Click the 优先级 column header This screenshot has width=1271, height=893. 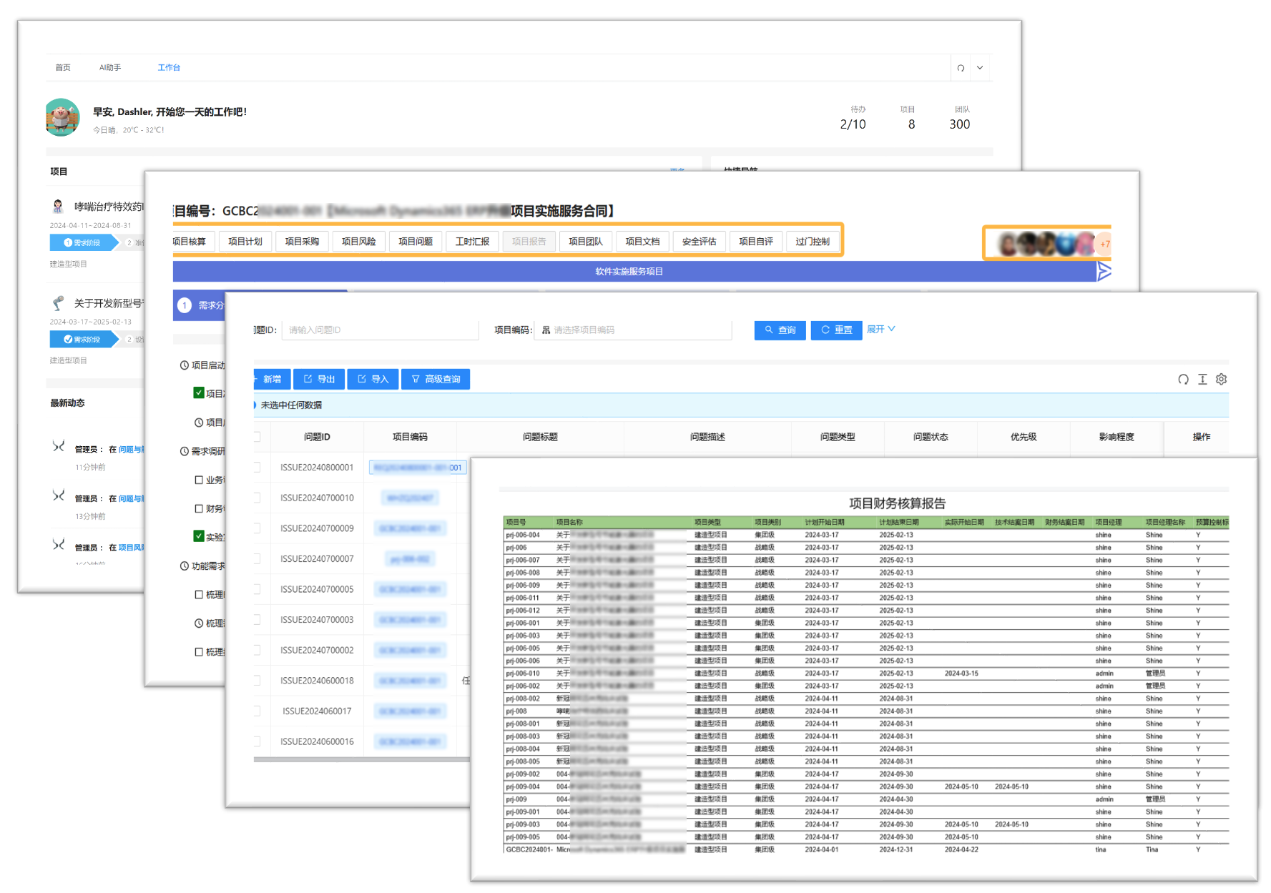click(1024, 437)
